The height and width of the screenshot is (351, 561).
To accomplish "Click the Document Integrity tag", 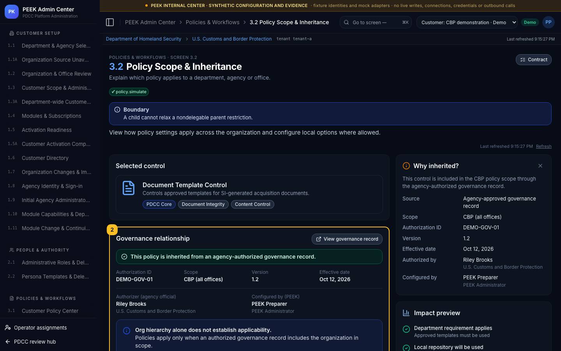I will click(203, 204).
